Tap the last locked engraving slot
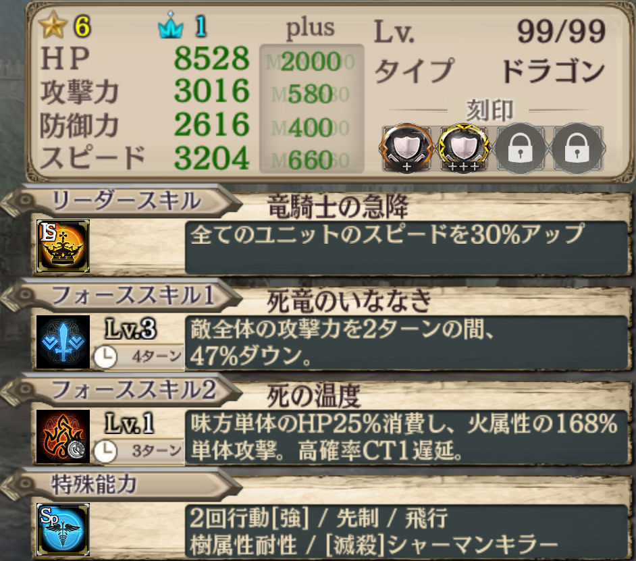 [x=577, y=149]
